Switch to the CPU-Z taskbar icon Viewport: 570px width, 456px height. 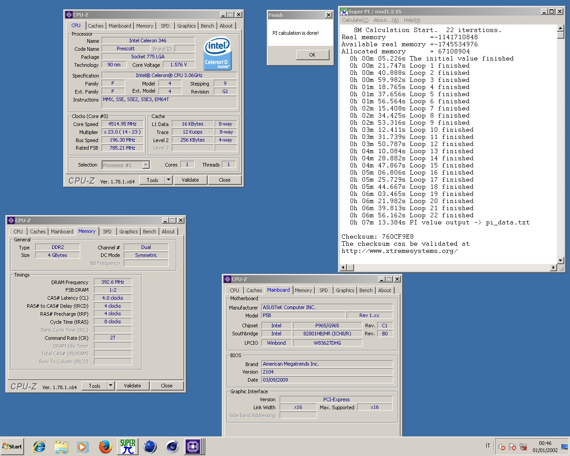pyautogui.click(x=193, y=446)
